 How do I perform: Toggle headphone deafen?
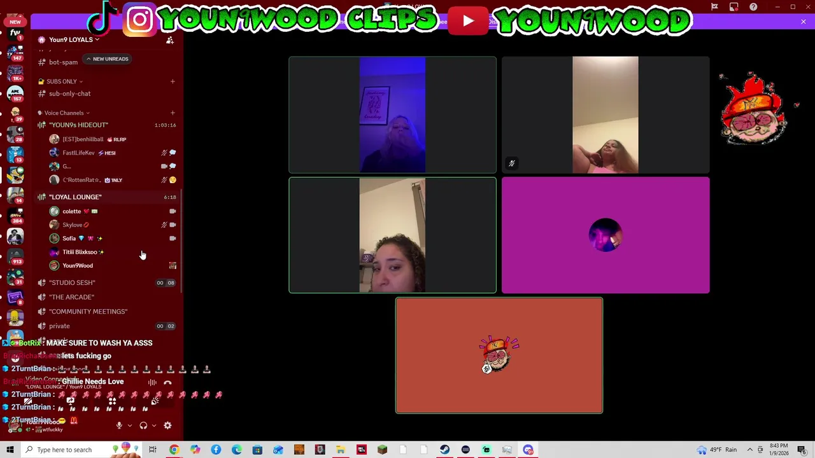pos(143,426)
